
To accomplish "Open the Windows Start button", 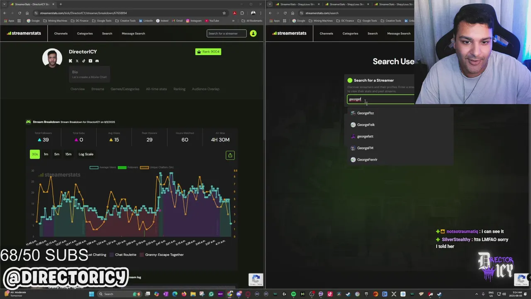I will pos(91,294).
